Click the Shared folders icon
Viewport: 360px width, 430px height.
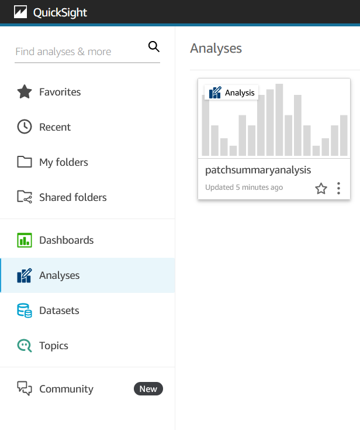point(25,197)
